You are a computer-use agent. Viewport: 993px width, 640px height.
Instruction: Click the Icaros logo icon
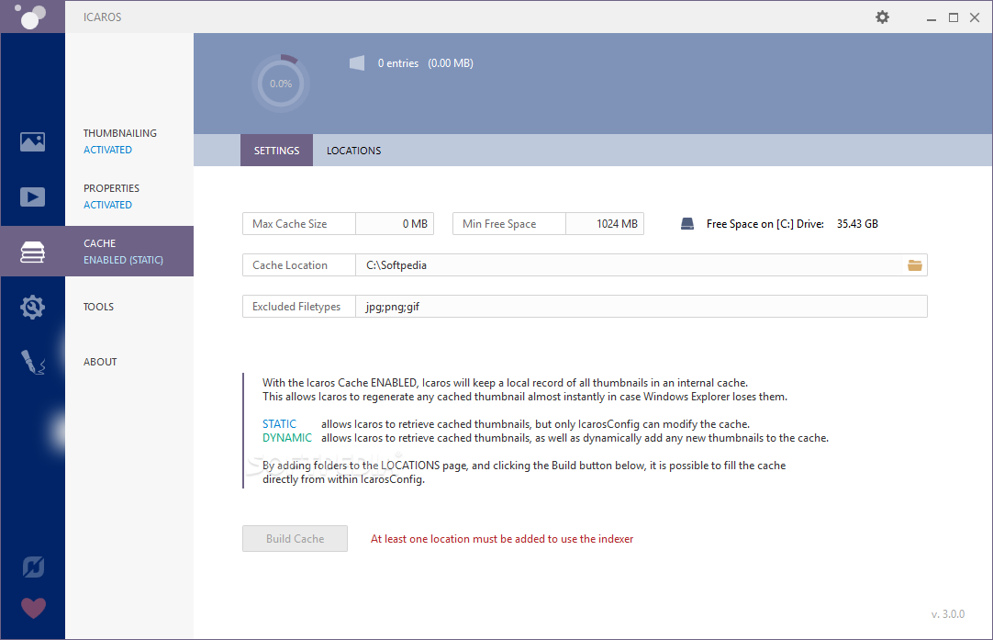pyautogui.click(x=30, y=17)
